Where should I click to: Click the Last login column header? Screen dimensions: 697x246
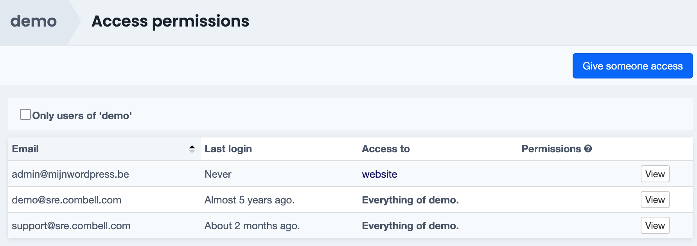[x=228, y=149]
